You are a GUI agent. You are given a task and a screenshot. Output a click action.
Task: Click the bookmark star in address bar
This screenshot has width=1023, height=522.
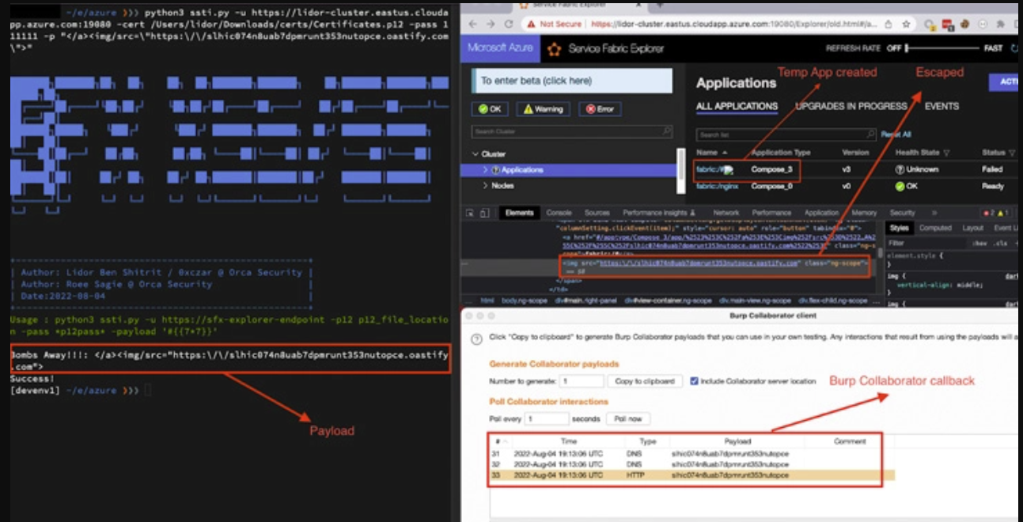(x=905, y=25)
